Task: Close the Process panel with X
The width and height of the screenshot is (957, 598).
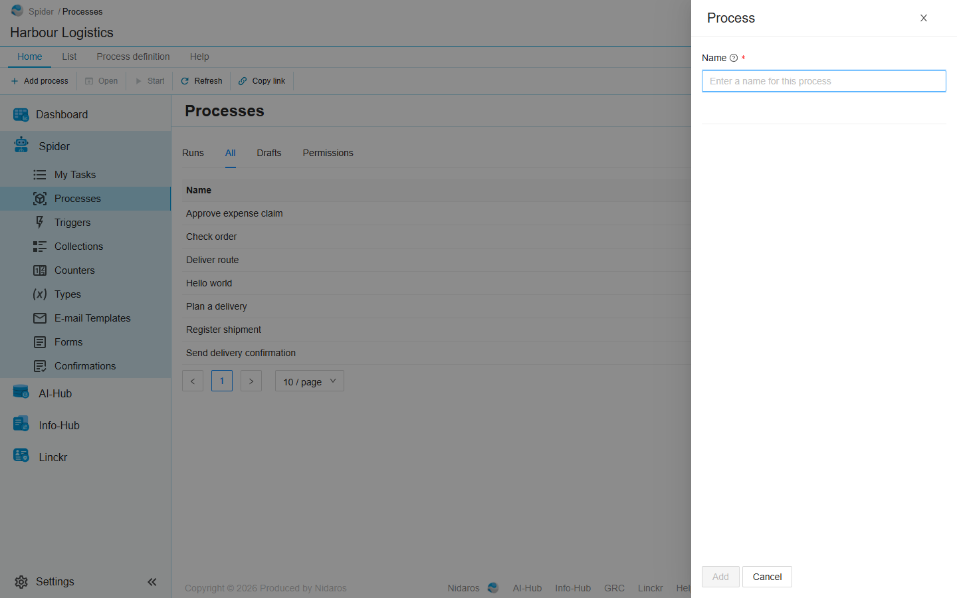Action: click(924, 18)
